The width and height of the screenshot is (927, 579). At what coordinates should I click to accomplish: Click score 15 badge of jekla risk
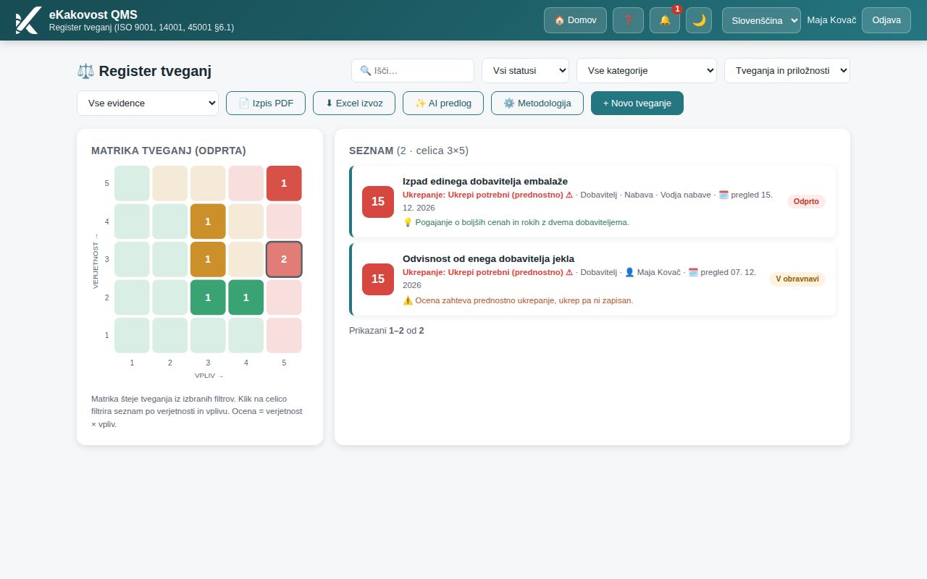[378, 279]
